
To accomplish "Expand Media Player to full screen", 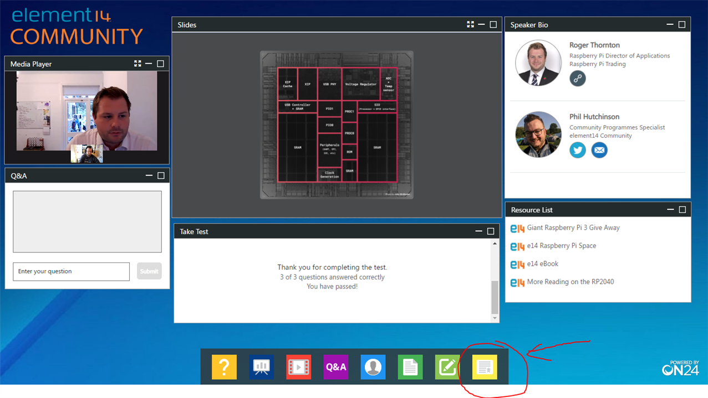I will tap(137, 64).
